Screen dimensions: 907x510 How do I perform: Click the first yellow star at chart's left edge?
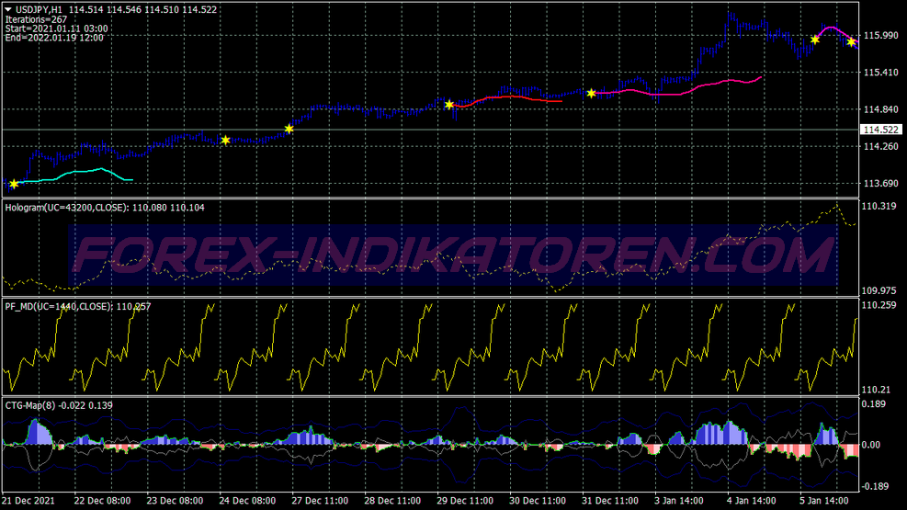click(x=14, y=184)
